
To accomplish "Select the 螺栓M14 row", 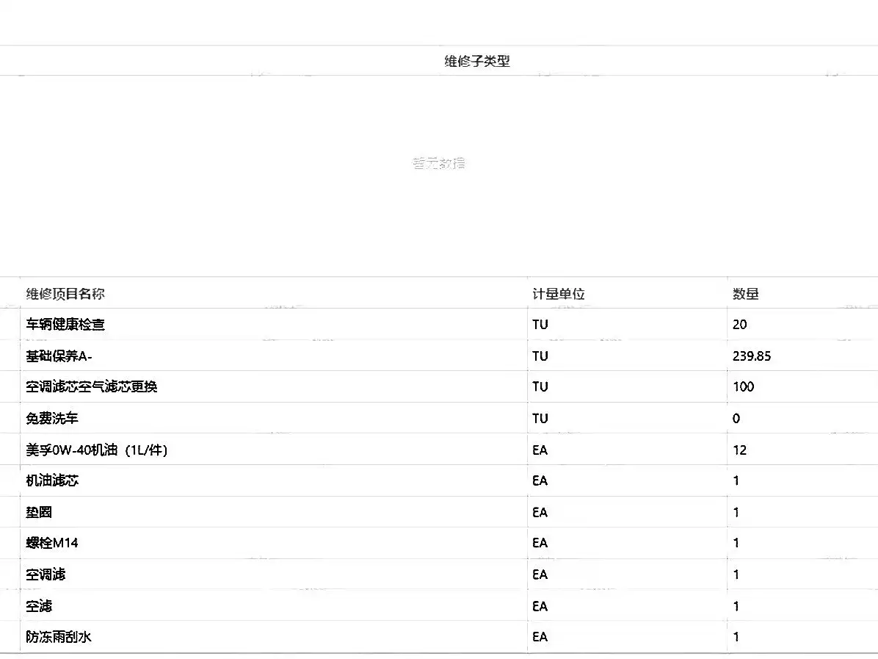I will click(439, 543).
